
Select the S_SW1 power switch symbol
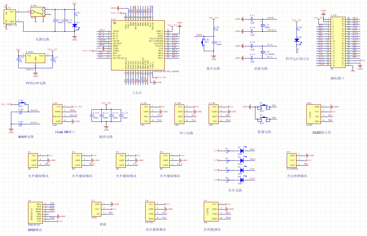(38, 12)
